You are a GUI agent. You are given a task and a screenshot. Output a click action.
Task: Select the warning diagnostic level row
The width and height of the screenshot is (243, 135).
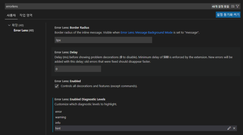coord(146,117)
